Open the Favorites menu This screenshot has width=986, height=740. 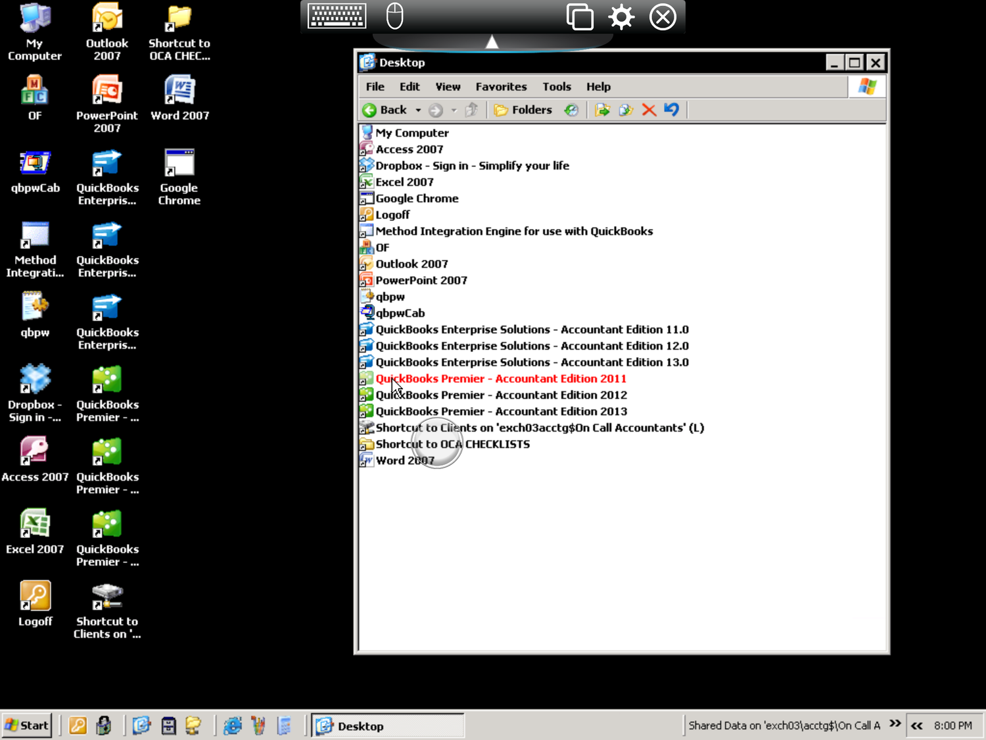(501, 87)
